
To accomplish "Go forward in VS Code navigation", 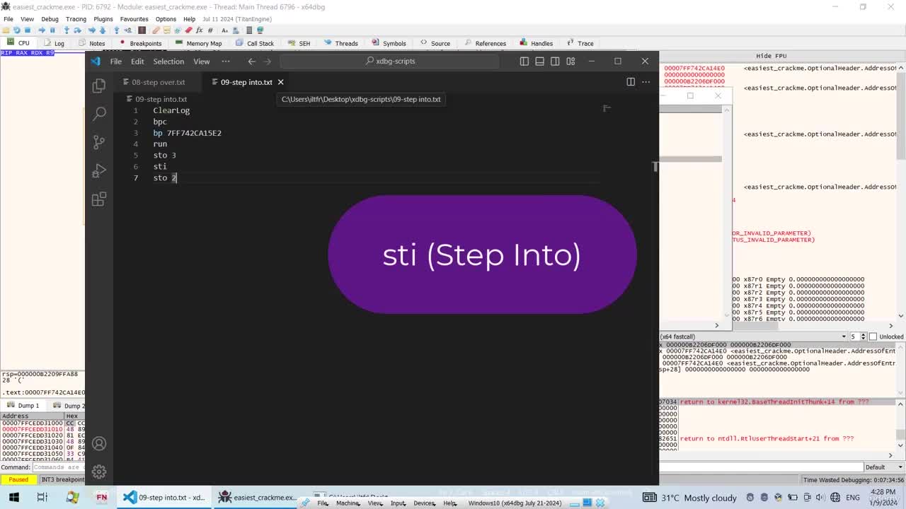I will click(268, 62).
